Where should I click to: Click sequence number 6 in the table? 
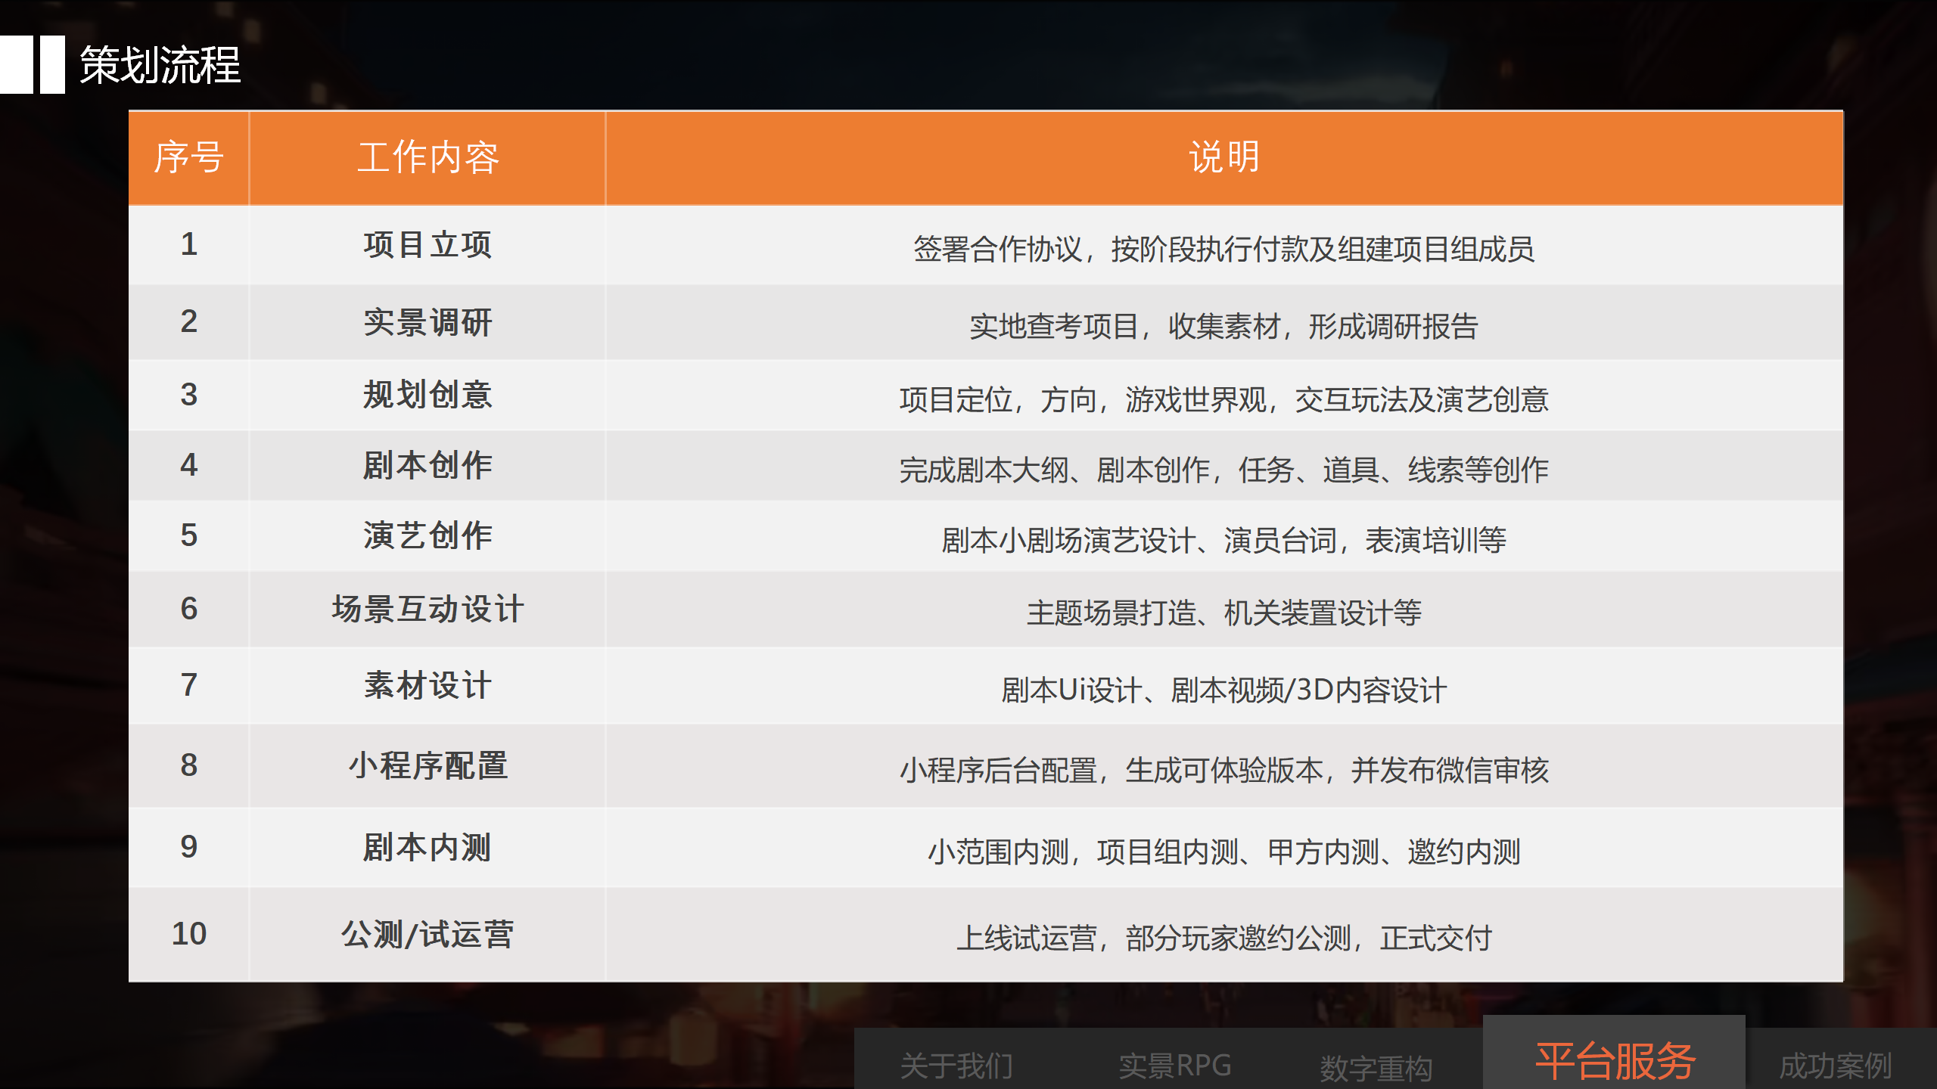pos(189,609)
